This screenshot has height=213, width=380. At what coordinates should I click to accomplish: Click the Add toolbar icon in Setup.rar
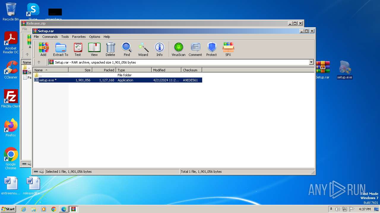(43, 49)
